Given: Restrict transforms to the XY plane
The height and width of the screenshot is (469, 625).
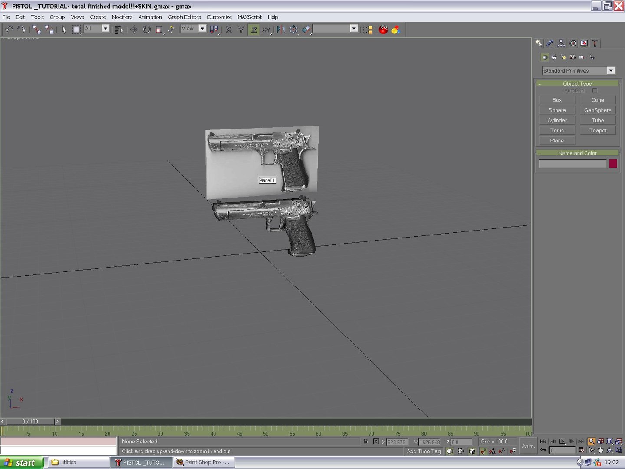Looking at the screenshot, I should coord(266,30).
